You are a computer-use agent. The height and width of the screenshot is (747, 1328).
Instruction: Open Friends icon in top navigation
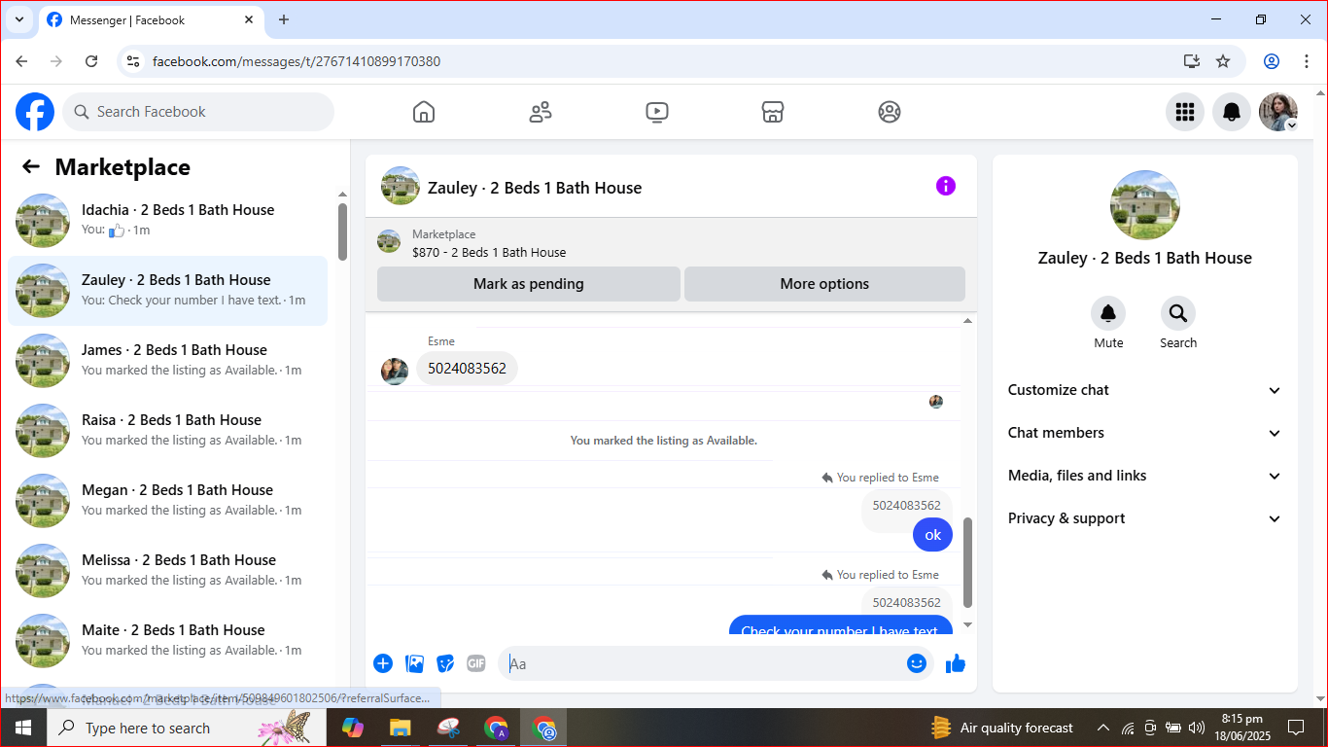tap(541, 112)
